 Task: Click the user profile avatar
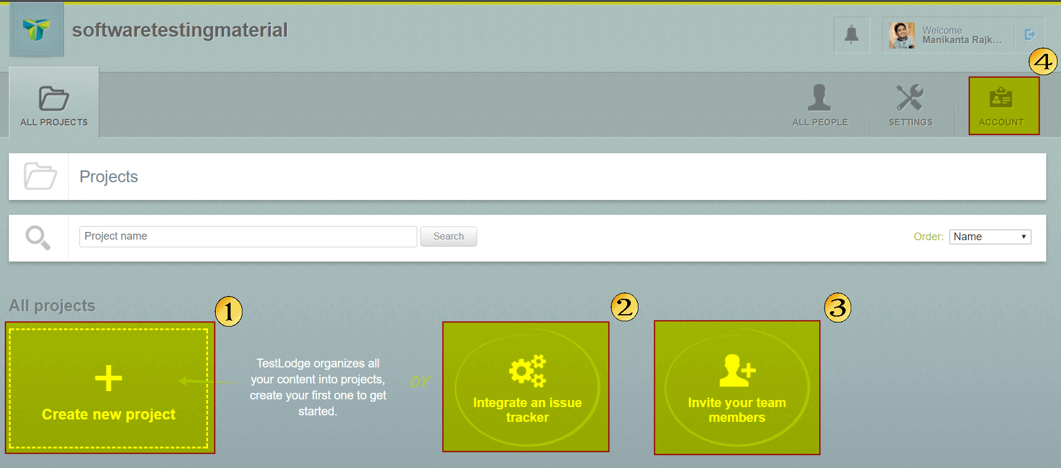pos(902,35)
